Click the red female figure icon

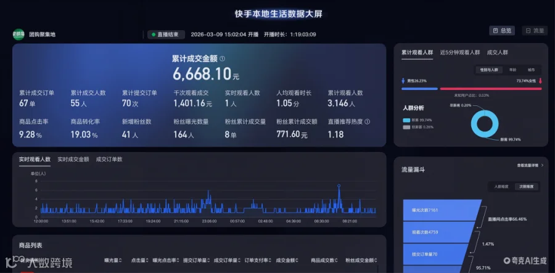(x=540, y=81)
